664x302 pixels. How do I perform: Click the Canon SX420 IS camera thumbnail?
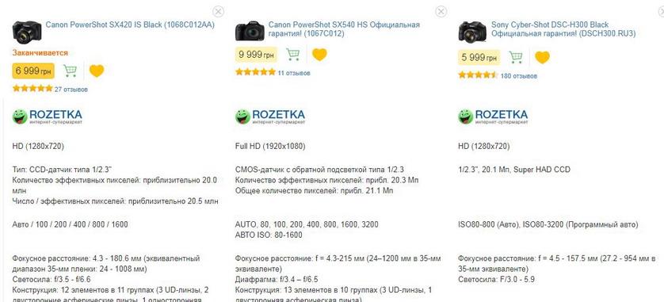coord(27,32)
